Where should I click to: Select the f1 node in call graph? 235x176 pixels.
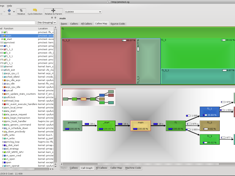coord(176,126)
